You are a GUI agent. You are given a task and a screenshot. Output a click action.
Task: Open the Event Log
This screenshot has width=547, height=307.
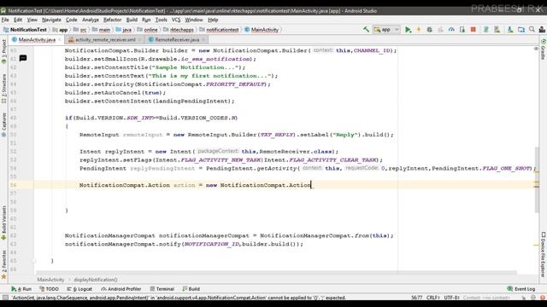coord(521,289)
